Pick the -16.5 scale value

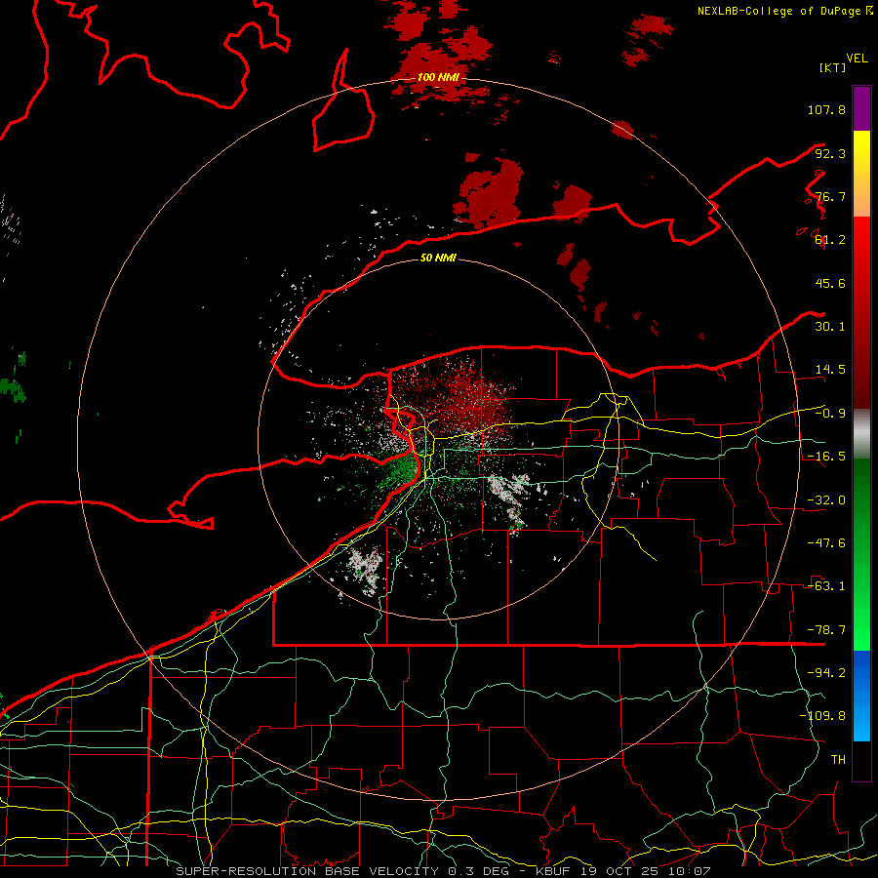[x=826, y=457]
